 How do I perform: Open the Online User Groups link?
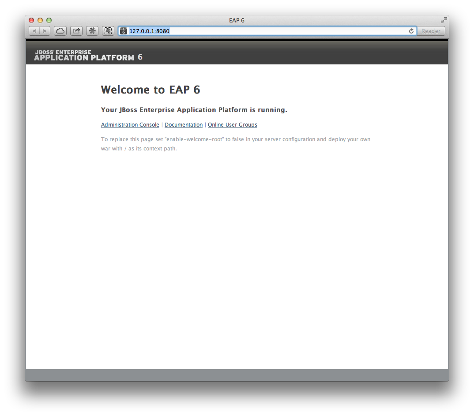(x=233, y=124)
